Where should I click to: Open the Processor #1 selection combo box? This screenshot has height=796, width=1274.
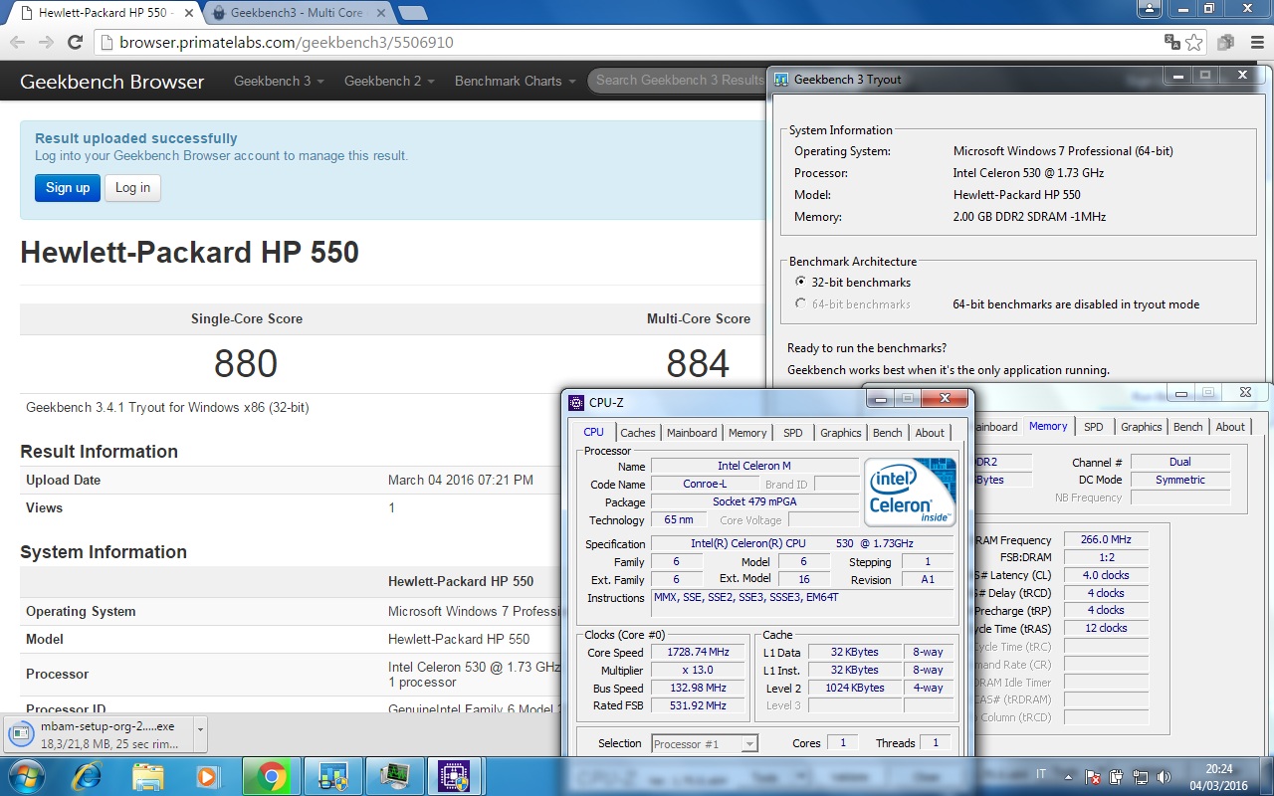[x=705, y=743]
